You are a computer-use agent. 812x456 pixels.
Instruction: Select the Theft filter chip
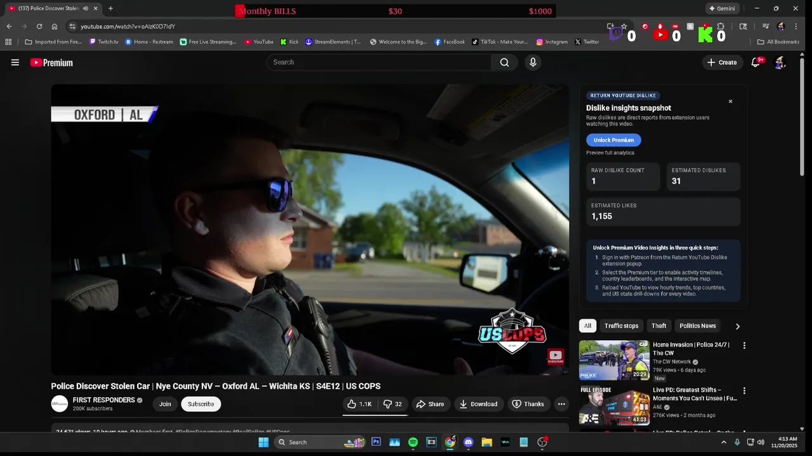pyautogui.click(x=658, y=326)
